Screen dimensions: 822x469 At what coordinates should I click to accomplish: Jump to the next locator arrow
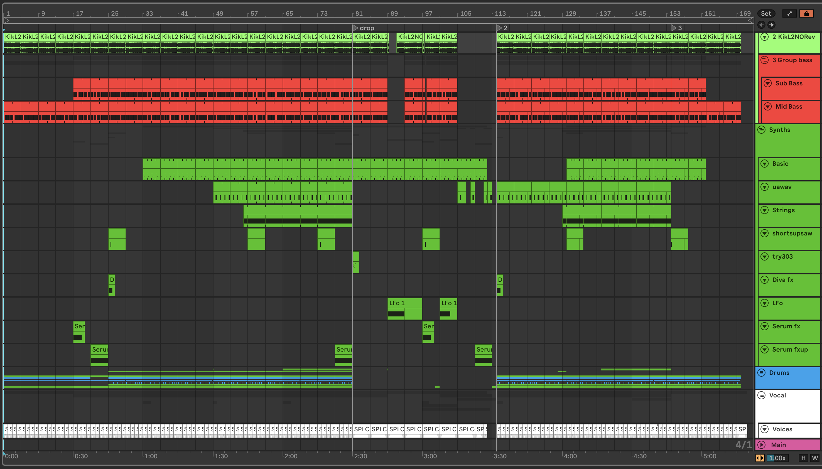tap(771, 25)
